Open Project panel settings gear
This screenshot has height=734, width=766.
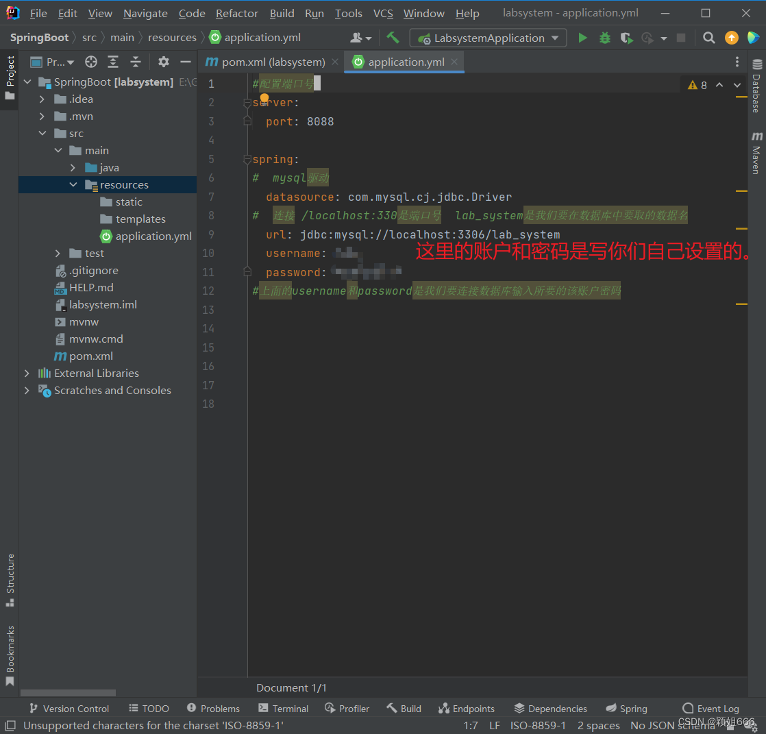[163, 61]
